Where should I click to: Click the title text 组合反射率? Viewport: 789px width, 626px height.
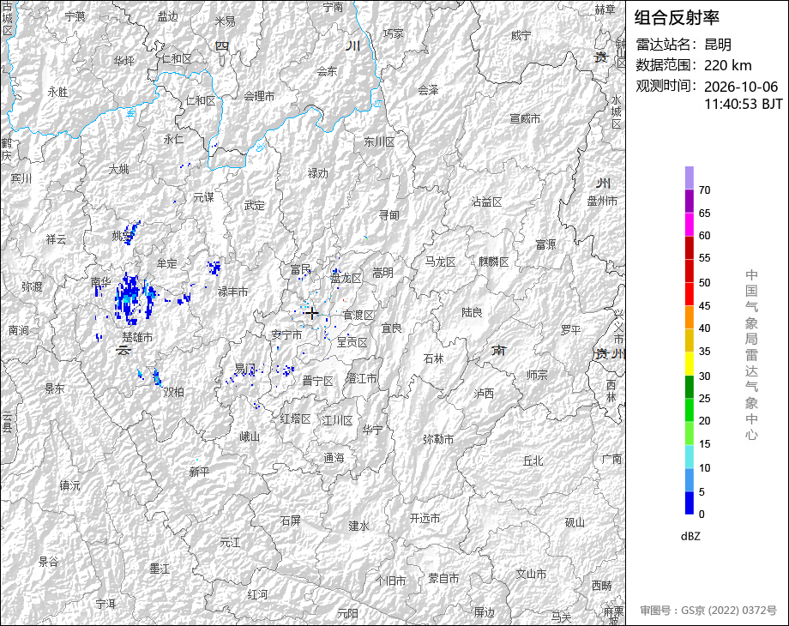677,18
